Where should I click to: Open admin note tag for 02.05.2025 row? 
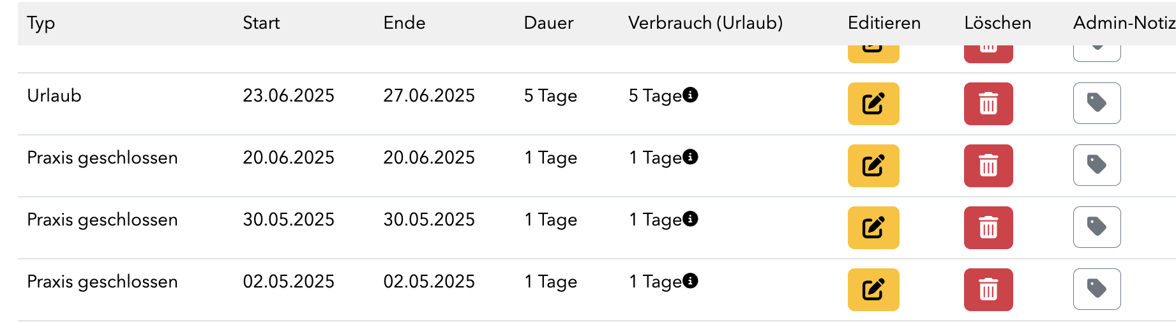click(x=1097, y=289)
